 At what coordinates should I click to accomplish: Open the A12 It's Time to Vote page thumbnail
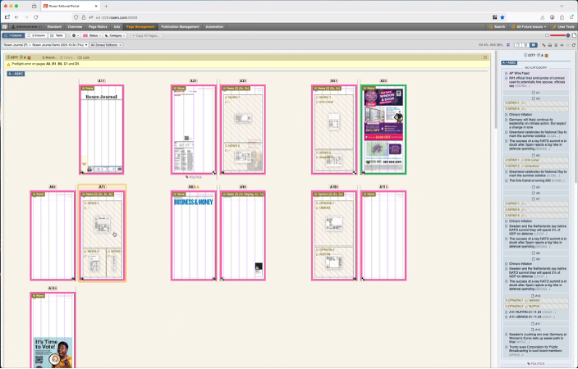pyautogui.click(x=53, y=330)
